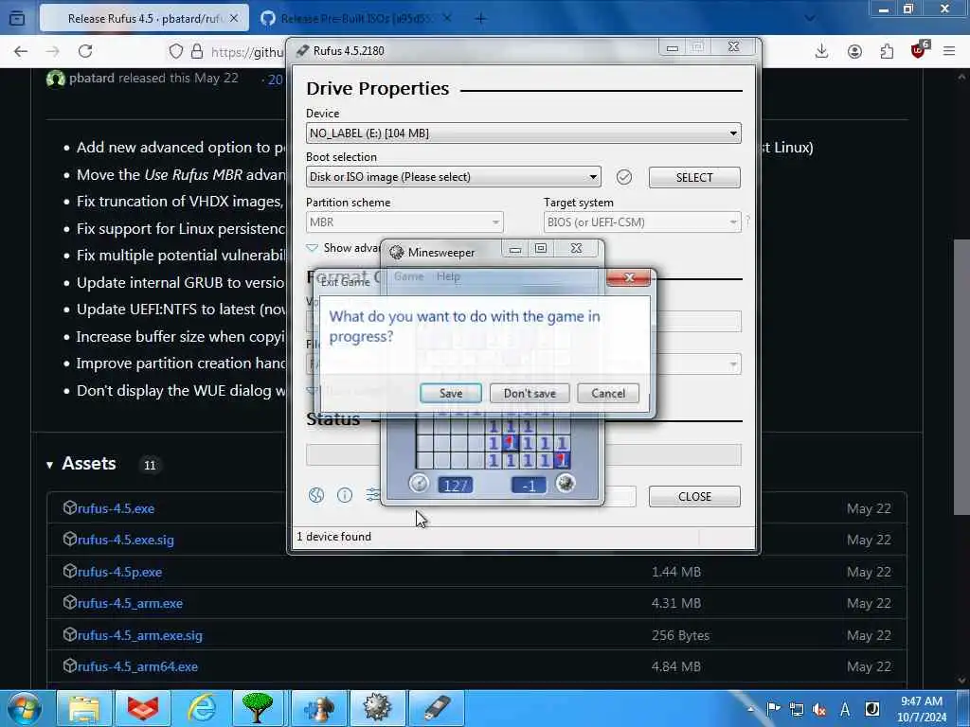Screen dimensions: 970x727
Task: Reload the browser page
Action: pyautogui.click(x=85, y=51)
